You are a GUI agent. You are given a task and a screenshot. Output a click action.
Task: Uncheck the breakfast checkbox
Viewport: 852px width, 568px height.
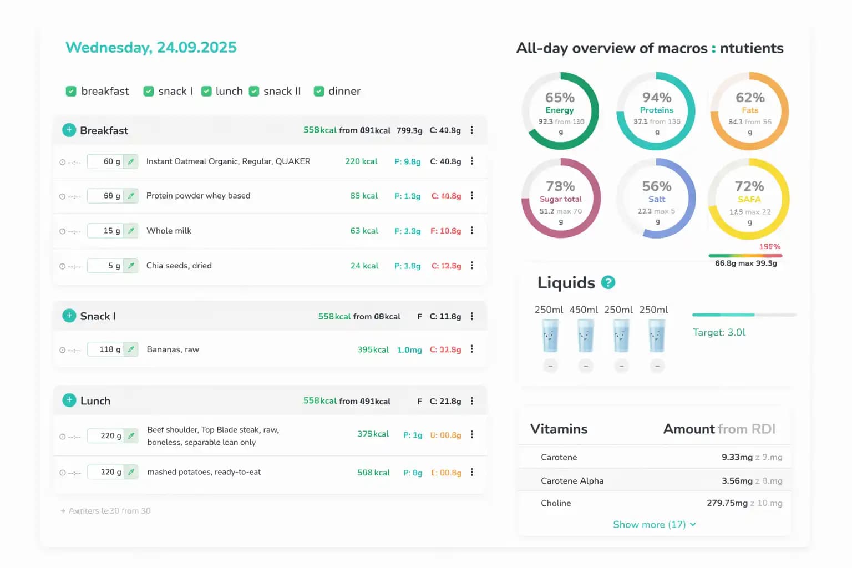pos(71,92)
